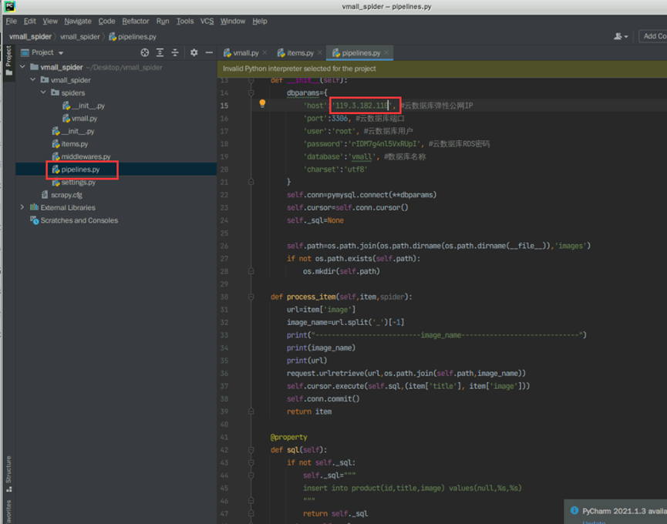Switch to the items.py tab

[x=299, y=52]
